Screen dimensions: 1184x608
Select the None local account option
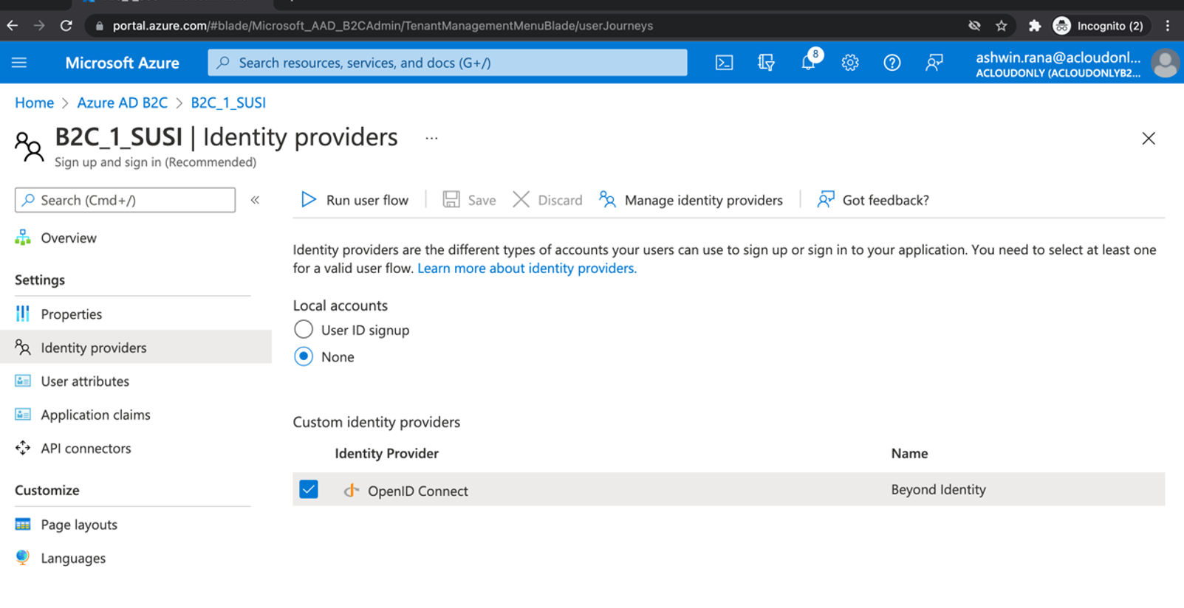(x=304, y=356)
